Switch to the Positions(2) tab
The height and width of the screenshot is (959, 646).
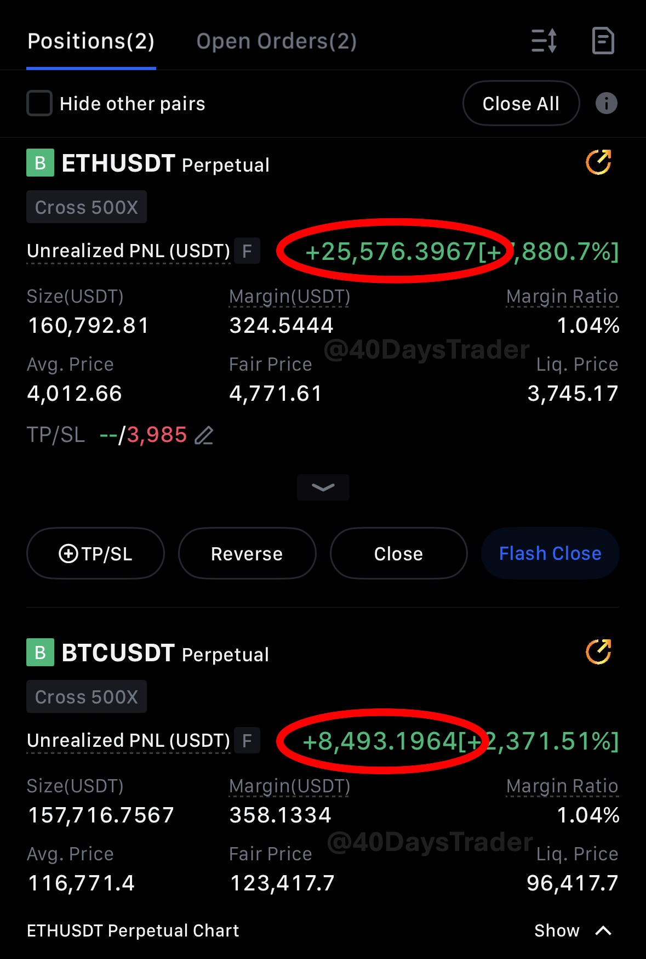tap(91, 42)
